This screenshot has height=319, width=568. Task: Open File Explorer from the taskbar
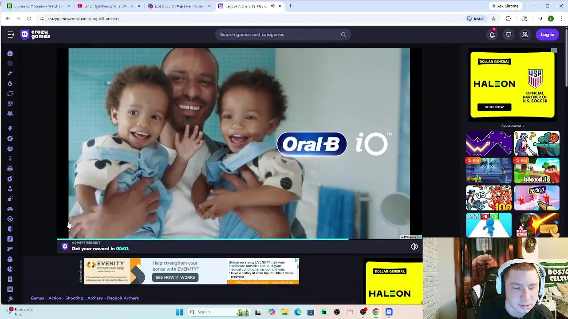click(x=284, y=312)
